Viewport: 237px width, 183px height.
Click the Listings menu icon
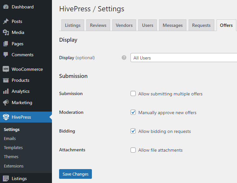pos(6,178)
